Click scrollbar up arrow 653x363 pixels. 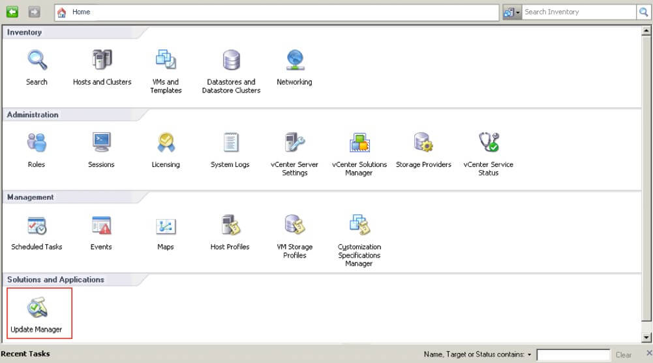tap(646, 31)
